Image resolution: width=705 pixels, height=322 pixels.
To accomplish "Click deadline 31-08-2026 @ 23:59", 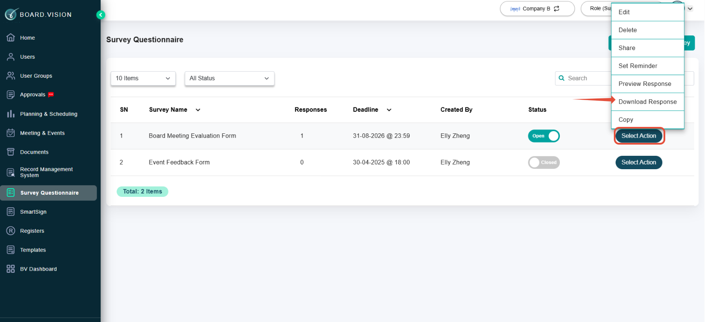I will click(x=381, y=136).
